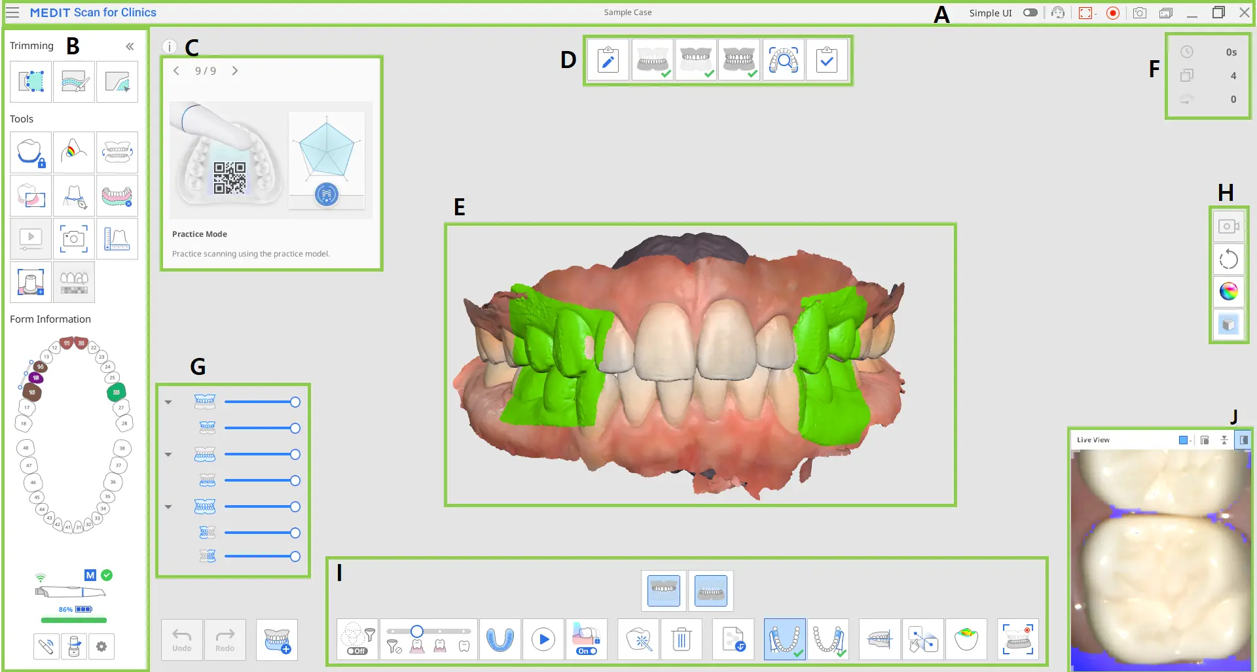The height and width of the screenshot is (672, 1257).
Task: Open the customer support headset icon
Action: (x=1057, y=12)
